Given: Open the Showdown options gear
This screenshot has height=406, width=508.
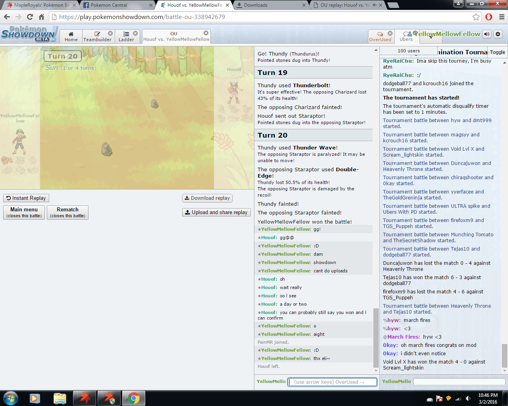Looking at the screenshot, I should (498, 34).
